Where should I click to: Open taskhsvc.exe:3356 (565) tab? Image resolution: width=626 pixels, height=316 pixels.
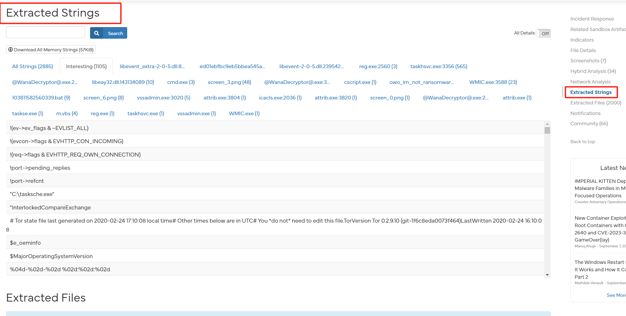click(439, 66)
